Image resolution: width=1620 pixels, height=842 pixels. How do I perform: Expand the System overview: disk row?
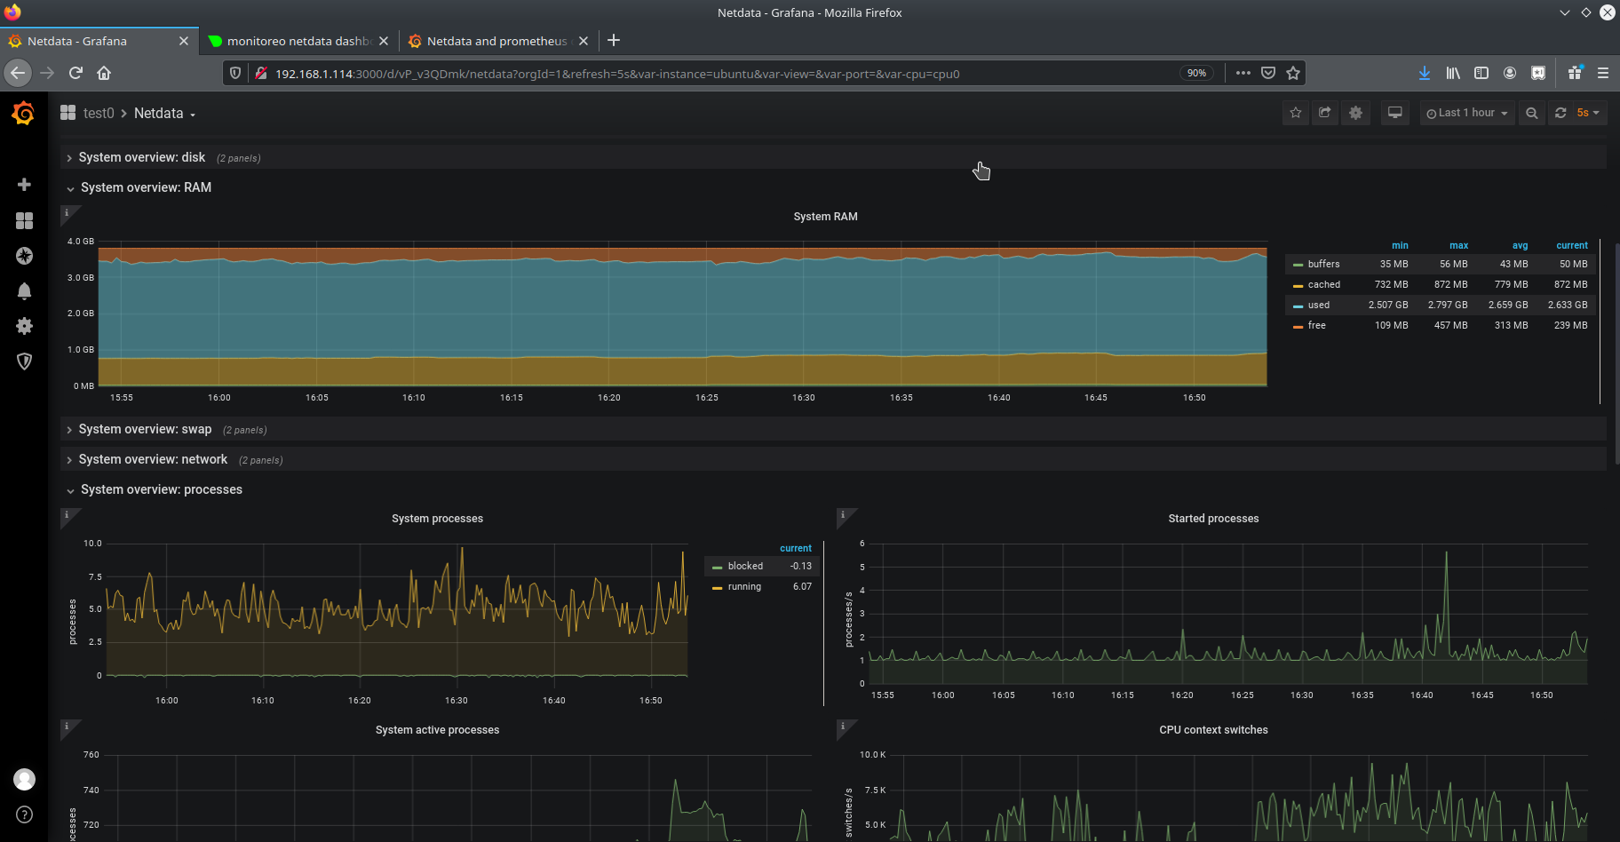142,157
